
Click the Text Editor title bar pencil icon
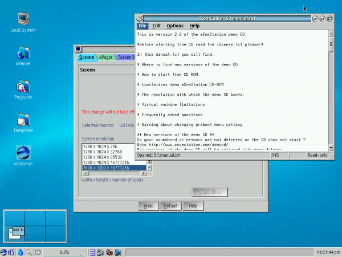pyautogui.click(x=140, y=19)
